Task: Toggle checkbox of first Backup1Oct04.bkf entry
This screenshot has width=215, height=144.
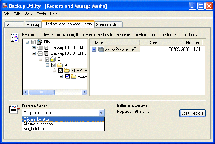Action: [40, 47]
